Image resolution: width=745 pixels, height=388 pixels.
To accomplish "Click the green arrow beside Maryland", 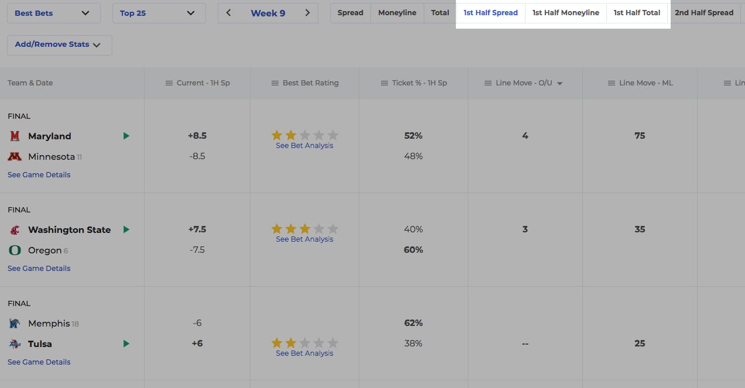I will pyautogui.click(x=126, y=136).
